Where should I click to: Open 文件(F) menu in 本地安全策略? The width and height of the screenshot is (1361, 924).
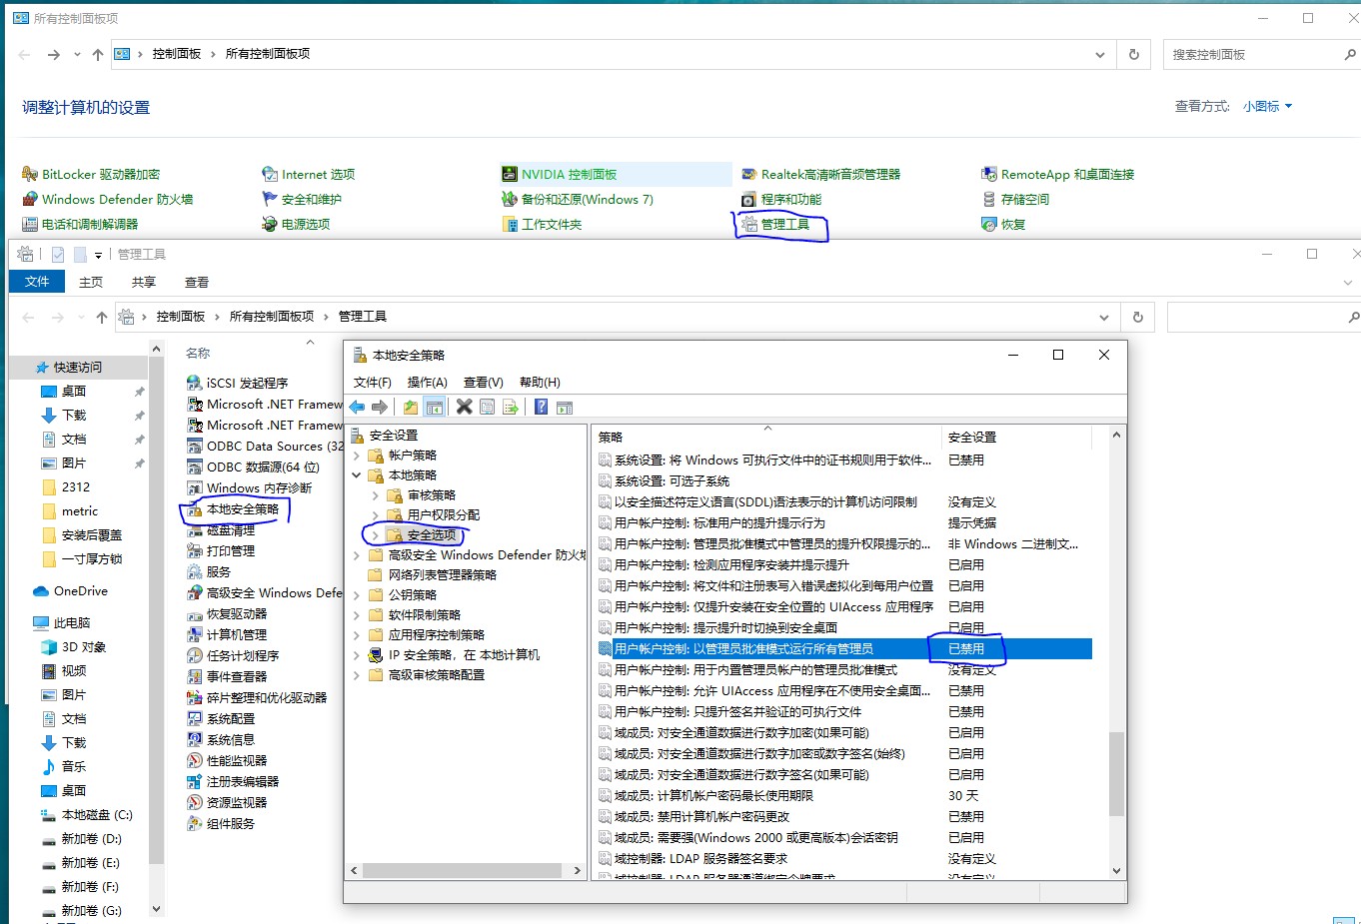[373, 383]
